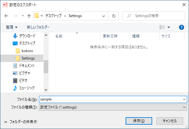Viewport: 189px width, 129px height.
Task: Select デスクトップ in the address path
Action: coord(54,16)
